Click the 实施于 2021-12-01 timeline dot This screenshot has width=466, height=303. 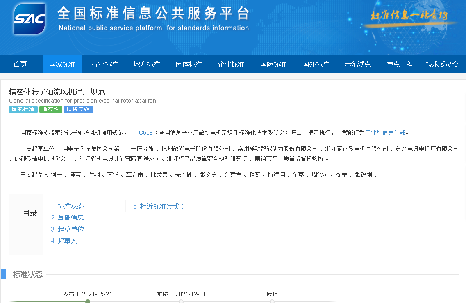[x=181, y=301]
